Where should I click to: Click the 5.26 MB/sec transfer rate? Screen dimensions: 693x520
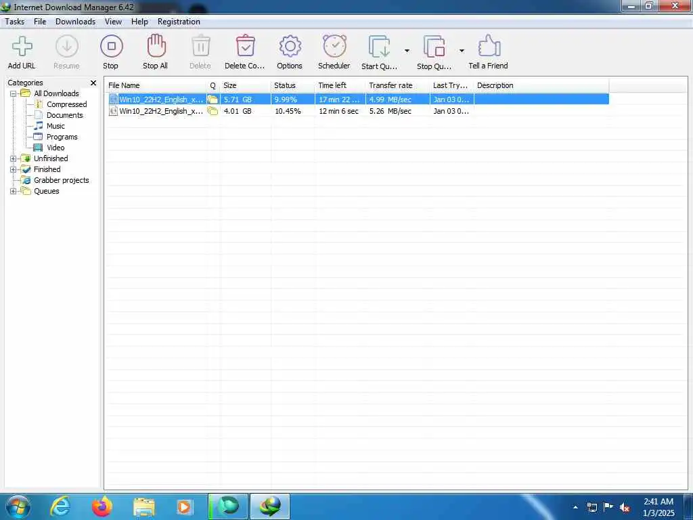[x=390, y=112]
